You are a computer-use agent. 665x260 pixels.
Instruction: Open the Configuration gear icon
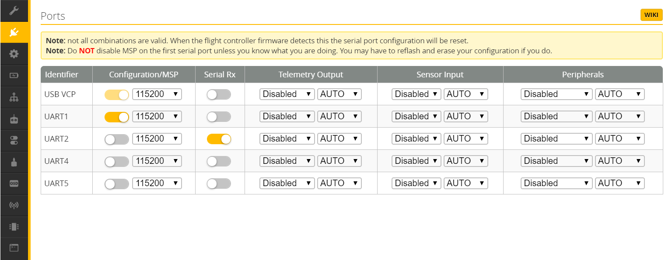point(14,54)
